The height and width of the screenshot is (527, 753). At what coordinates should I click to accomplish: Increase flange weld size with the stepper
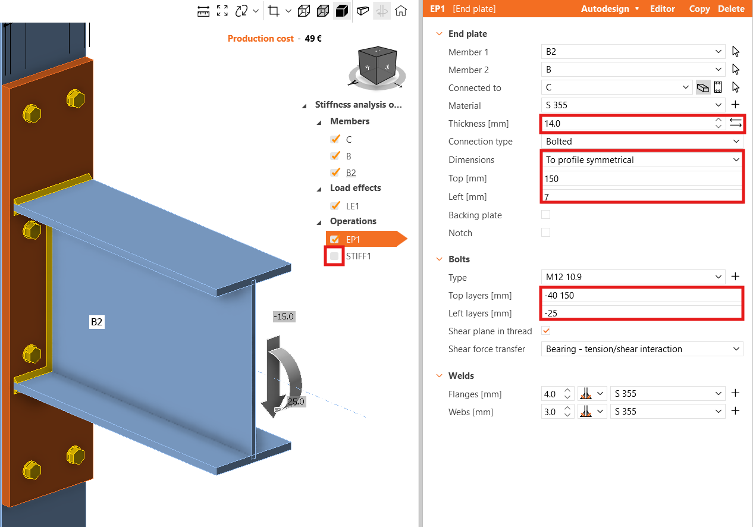[566, 390]
